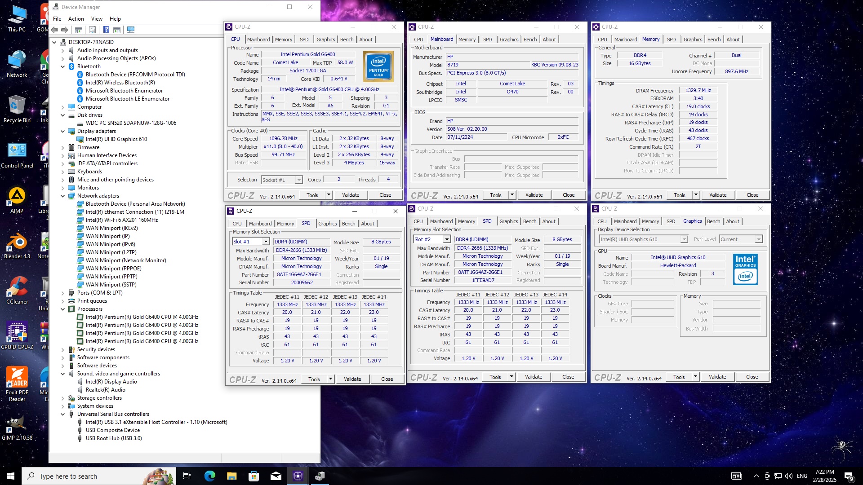This screenshot has width=863, height=485.
Task: Expand the Security devices category
Action: click(x=63, y=349)
